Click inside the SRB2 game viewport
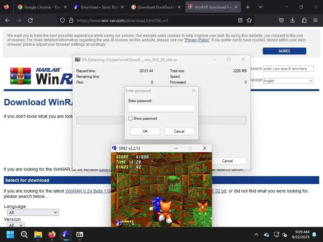Image resolution: width=323 pixels, height=242 pixels. click(x=161, y=189)
